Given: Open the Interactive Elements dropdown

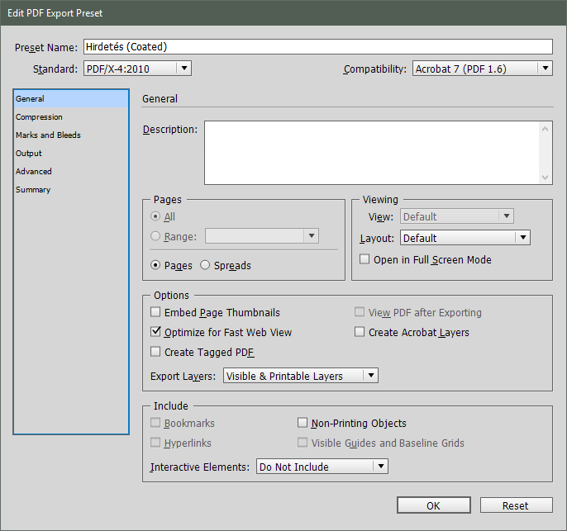Looking at the screenshot, I should (x=322, y=467).
